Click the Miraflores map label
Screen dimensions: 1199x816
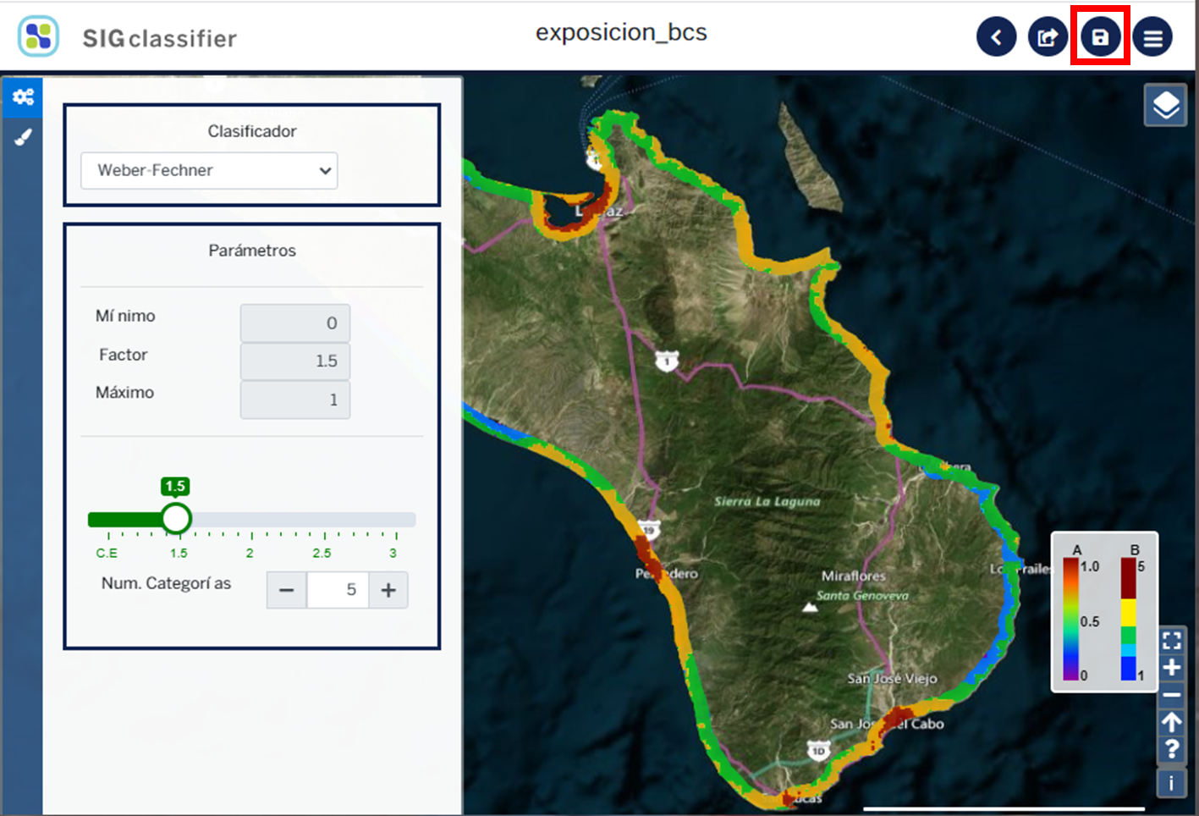pos(854,576)
